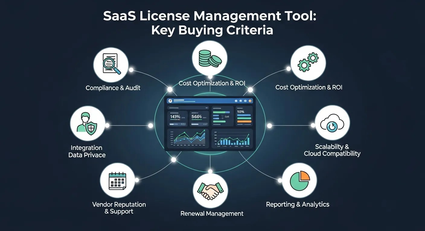Click the Vendor Reputation & Support label
Viewport: 425px width, 231px height.
119,208
